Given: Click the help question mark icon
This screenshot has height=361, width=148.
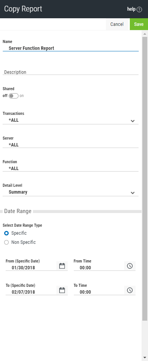Looking at the screenshot, I should pos(139,10).
